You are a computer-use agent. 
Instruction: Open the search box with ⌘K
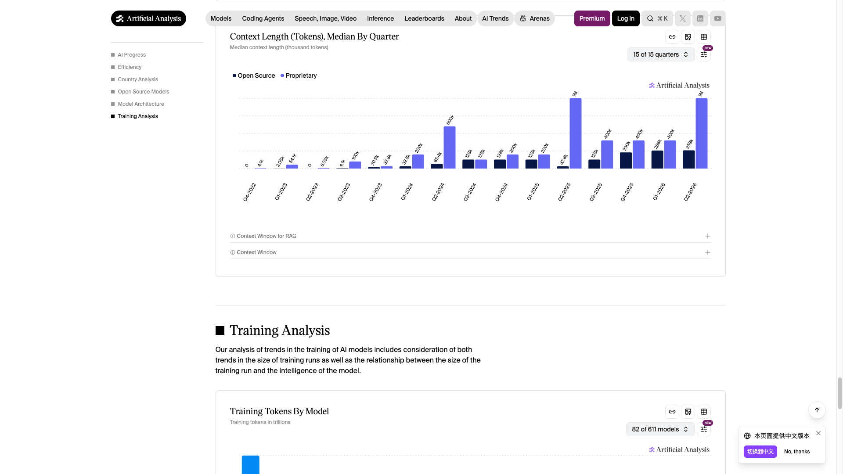tap(657, 18)
